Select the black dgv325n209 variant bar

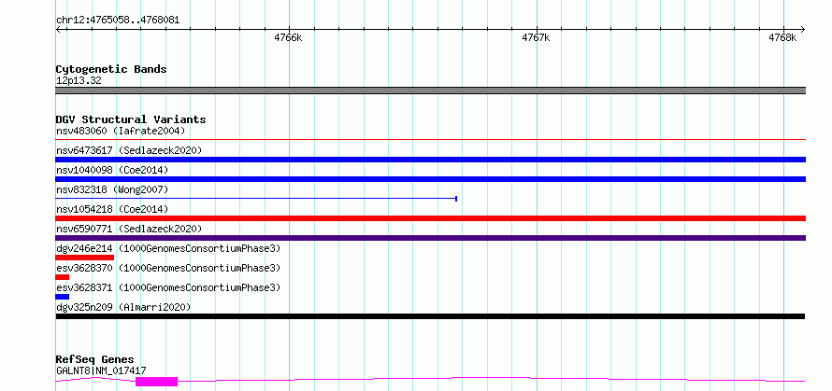[x=430, y=316]
